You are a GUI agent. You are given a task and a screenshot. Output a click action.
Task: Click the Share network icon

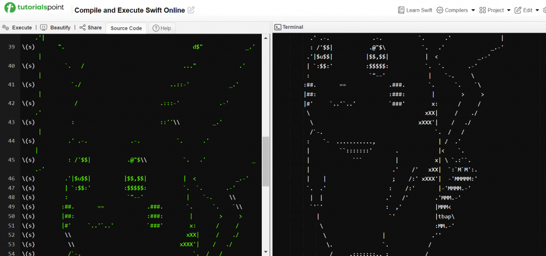point(83,28)
